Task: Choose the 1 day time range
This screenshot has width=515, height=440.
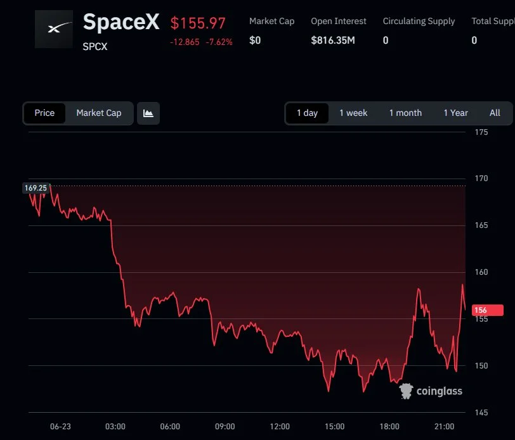Action: (308, 113)
